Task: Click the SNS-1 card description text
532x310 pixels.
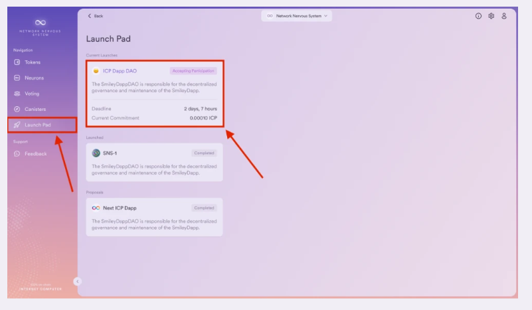Action: (x=154, y=169)
